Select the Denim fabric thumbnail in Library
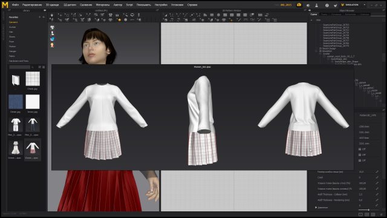Viewport: 387px width, 218px height. (16, 102)
